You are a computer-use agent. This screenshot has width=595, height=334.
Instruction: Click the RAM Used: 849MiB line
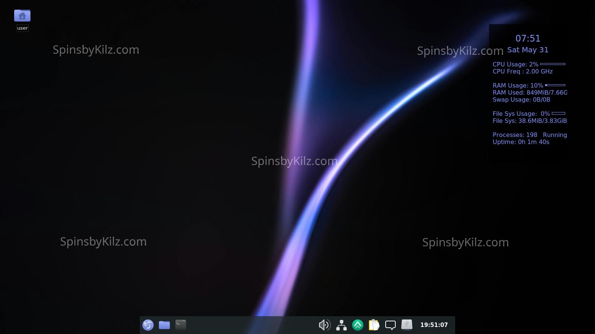coord(530,92)
